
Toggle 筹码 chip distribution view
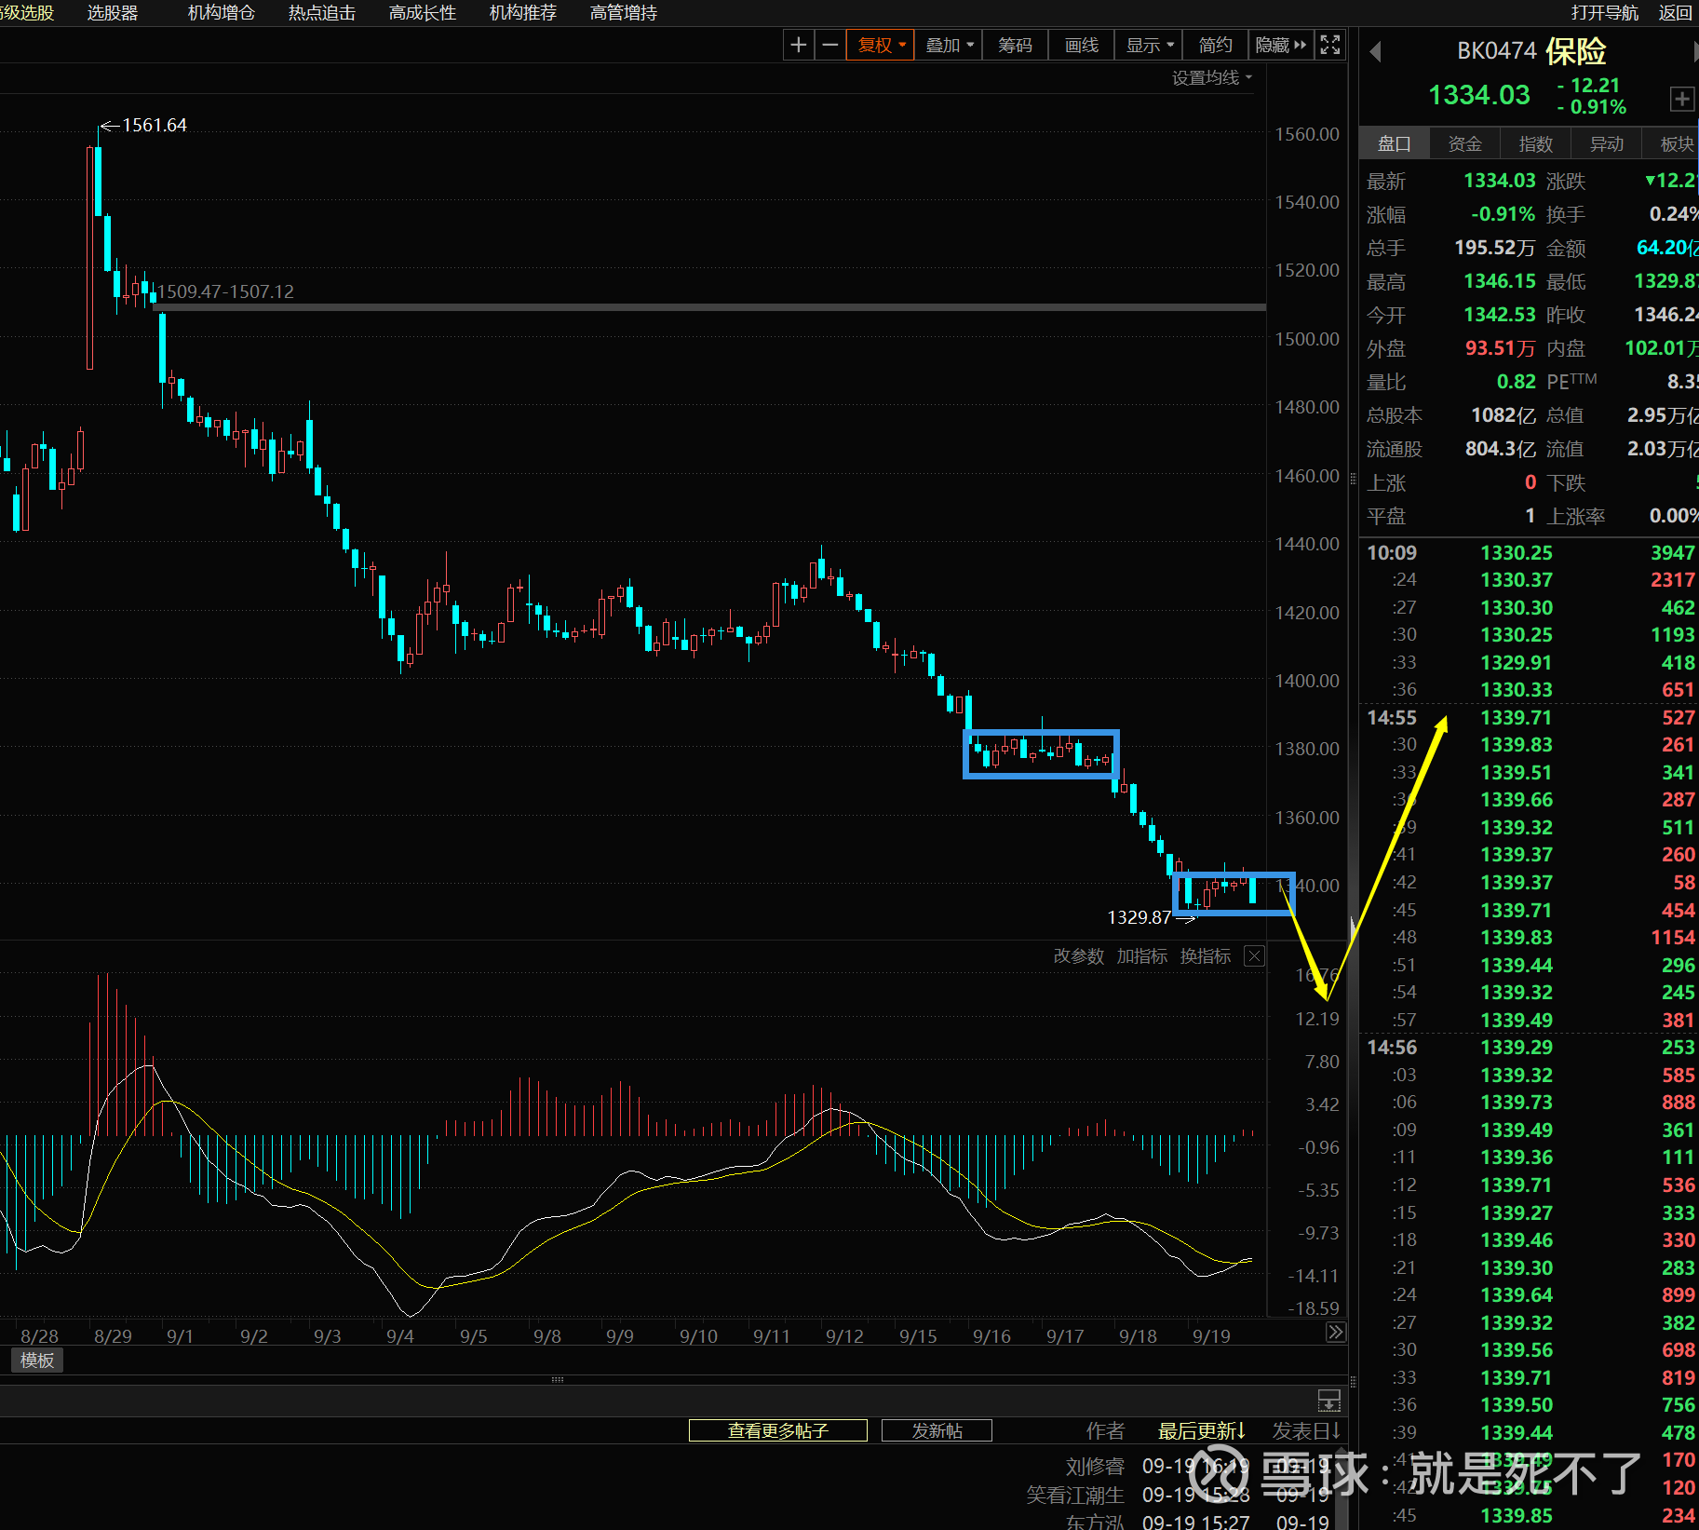pos(1015,45)
